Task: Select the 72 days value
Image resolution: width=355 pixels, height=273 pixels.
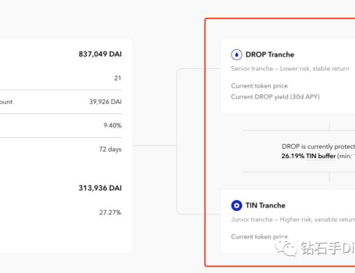Action: [x=110, y=149]
